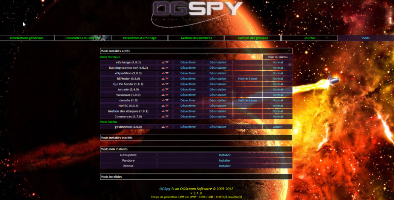Open the Journal tab

(310, 38)
